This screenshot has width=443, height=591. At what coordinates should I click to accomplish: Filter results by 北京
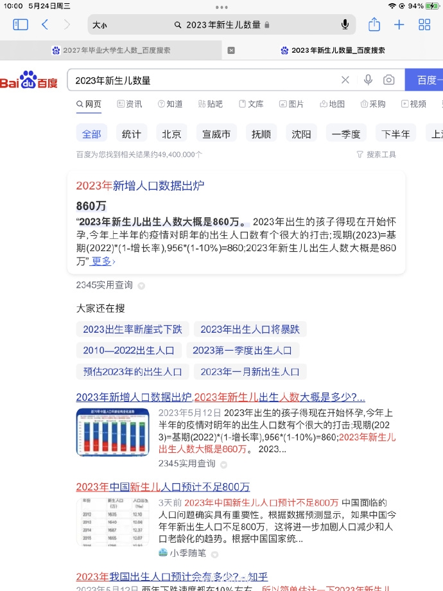click(x=171, y=134)
